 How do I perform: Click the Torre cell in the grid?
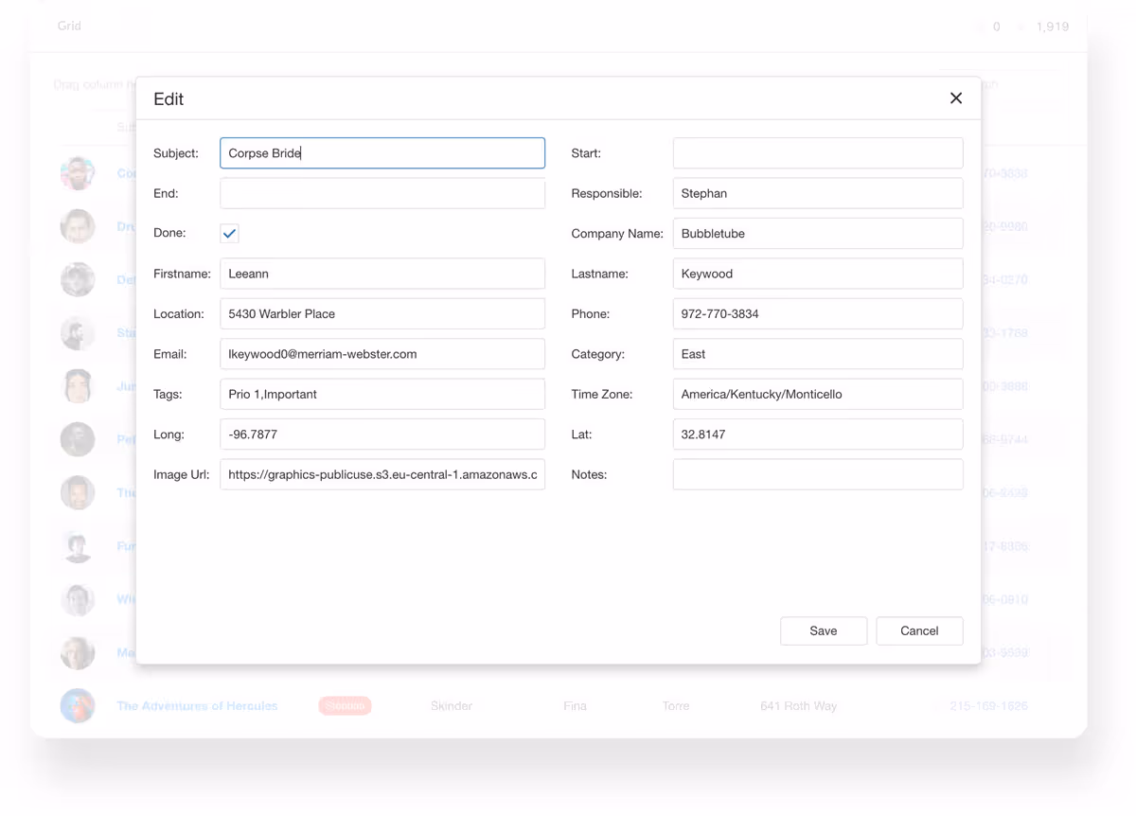point(676,706)
